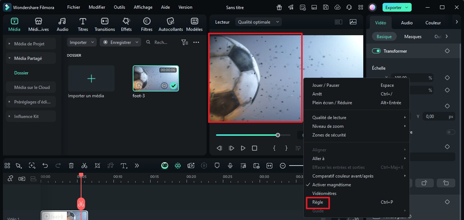Screen dimensions: 464x220
Task: Add keyframe diamond next to Transformer
Action: coord(447,51)
